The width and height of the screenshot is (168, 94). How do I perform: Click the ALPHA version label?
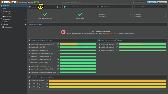(43, 2)
